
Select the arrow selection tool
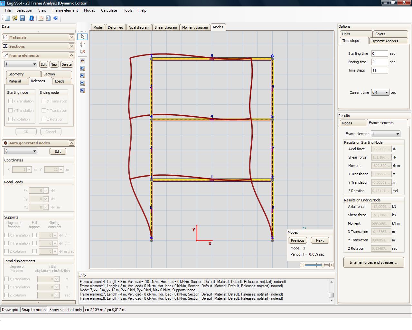pyautogui.click(x=82, y=37)
